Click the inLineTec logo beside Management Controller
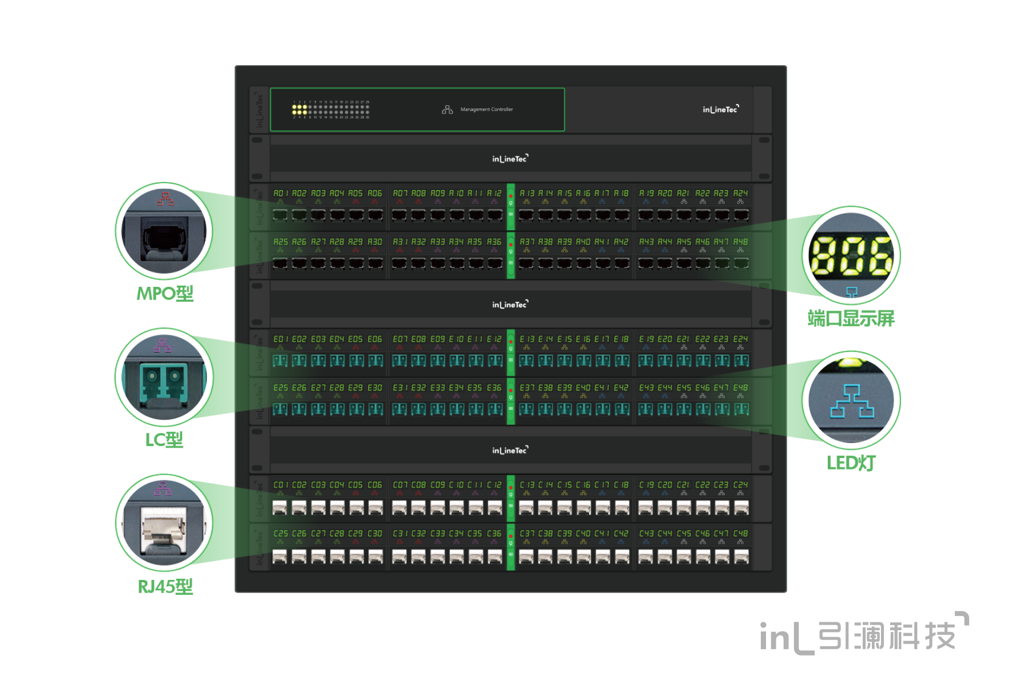 [721, 109]
